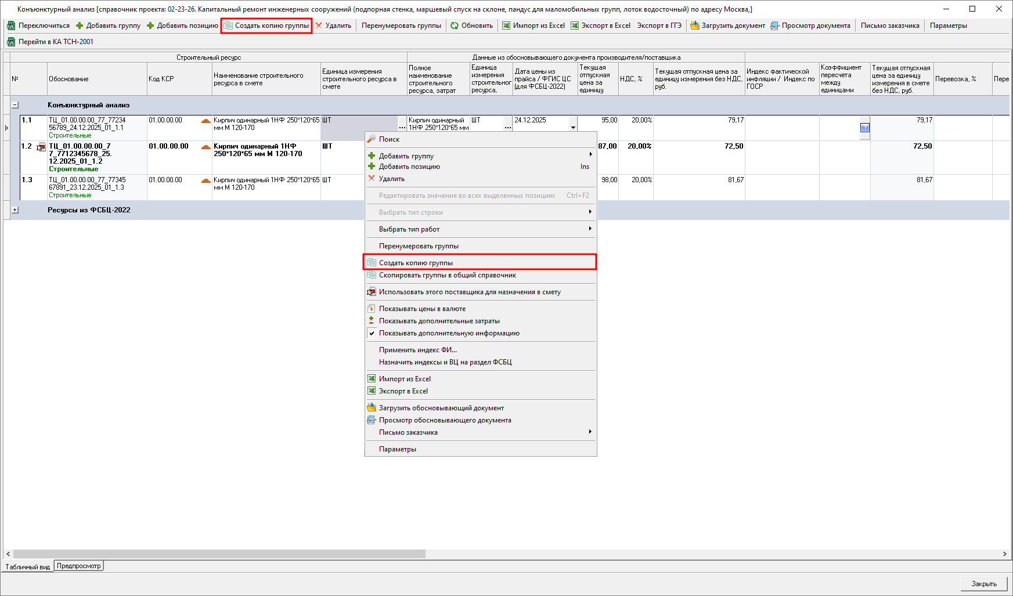Click the 'Обновить' refresh icon in toolbar
The width and height of the screenshot is (1013, 596).
tap(455, 26)
